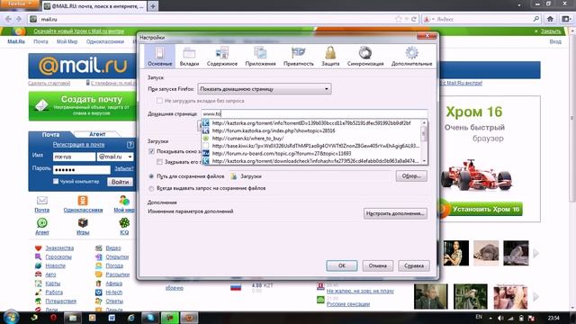The image size is (576, 324).
Task: Open the Firefox menu button
Action: pos(19,4)
